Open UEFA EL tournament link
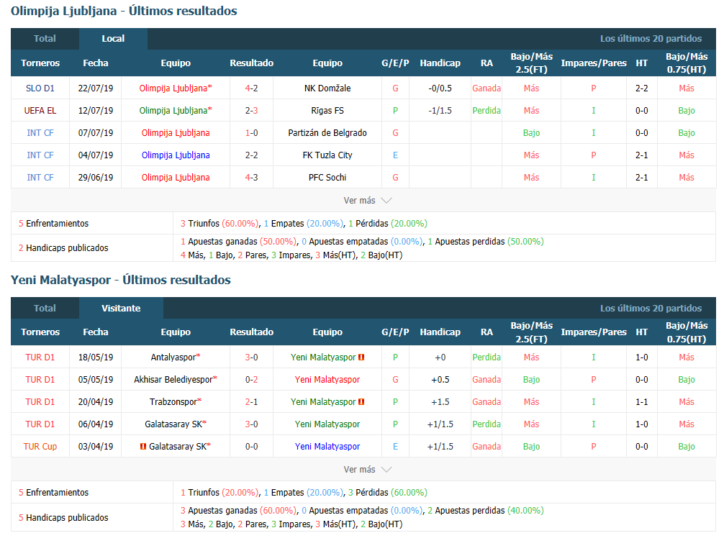 (40, 111)
